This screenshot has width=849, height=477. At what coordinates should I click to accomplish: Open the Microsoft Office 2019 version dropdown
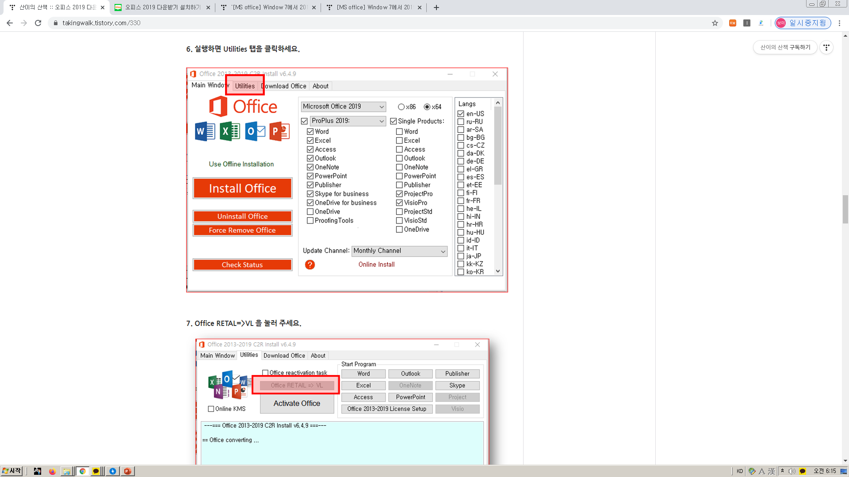(343, 106)
